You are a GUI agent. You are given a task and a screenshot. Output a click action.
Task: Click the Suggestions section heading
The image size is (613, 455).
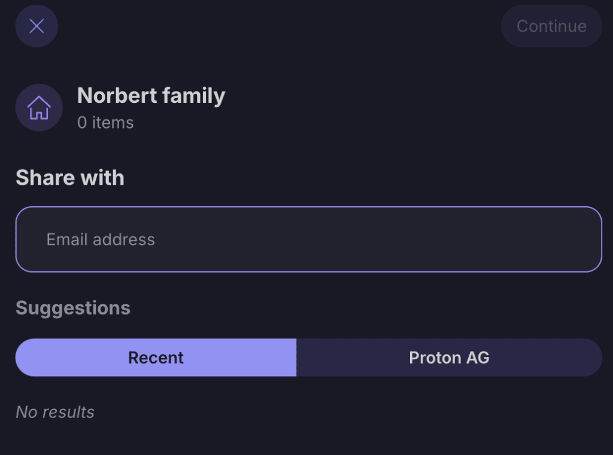point(73,308)
